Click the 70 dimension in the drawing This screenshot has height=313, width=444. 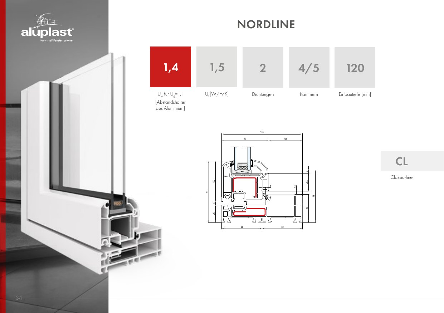coord(245,138)
